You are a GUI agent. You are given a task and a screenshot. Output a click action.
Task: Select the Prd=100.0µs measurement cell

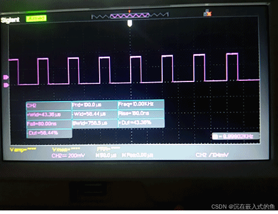pyautogui.click(x=94, y=105)
